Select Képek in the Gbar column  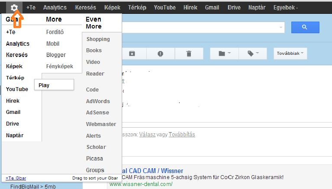click(14, 66)
